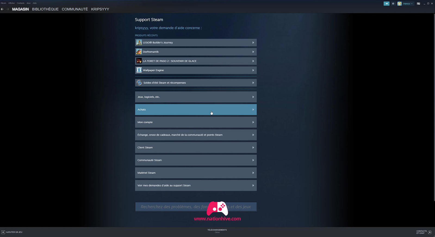Open the Aide menu

click(x=35, y=3)
